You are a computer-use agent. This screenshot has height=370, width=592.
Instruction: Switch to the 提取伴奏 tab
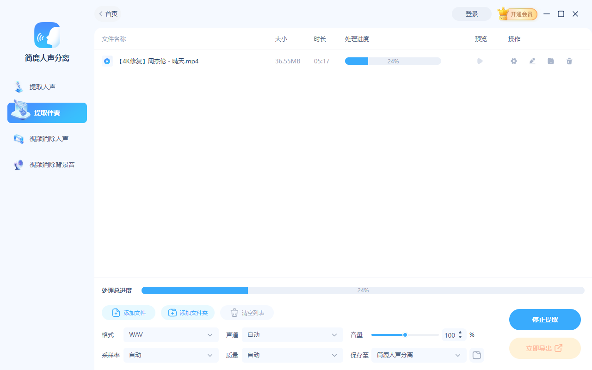click(47, 112)
